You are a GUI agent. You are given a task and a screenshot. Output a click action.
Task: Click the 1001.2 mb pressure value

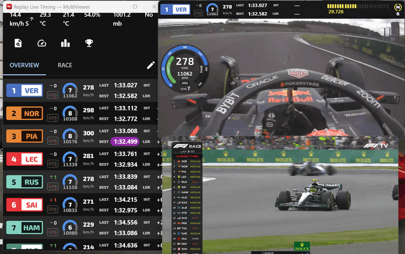pyautogui.click(x=121, y=19)
